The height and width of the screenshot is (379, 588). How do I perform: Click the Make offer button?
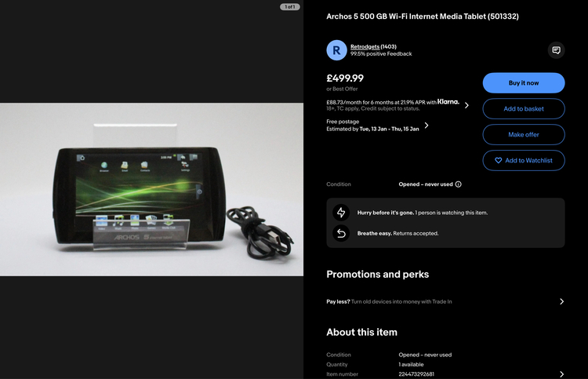pos(524,135)
